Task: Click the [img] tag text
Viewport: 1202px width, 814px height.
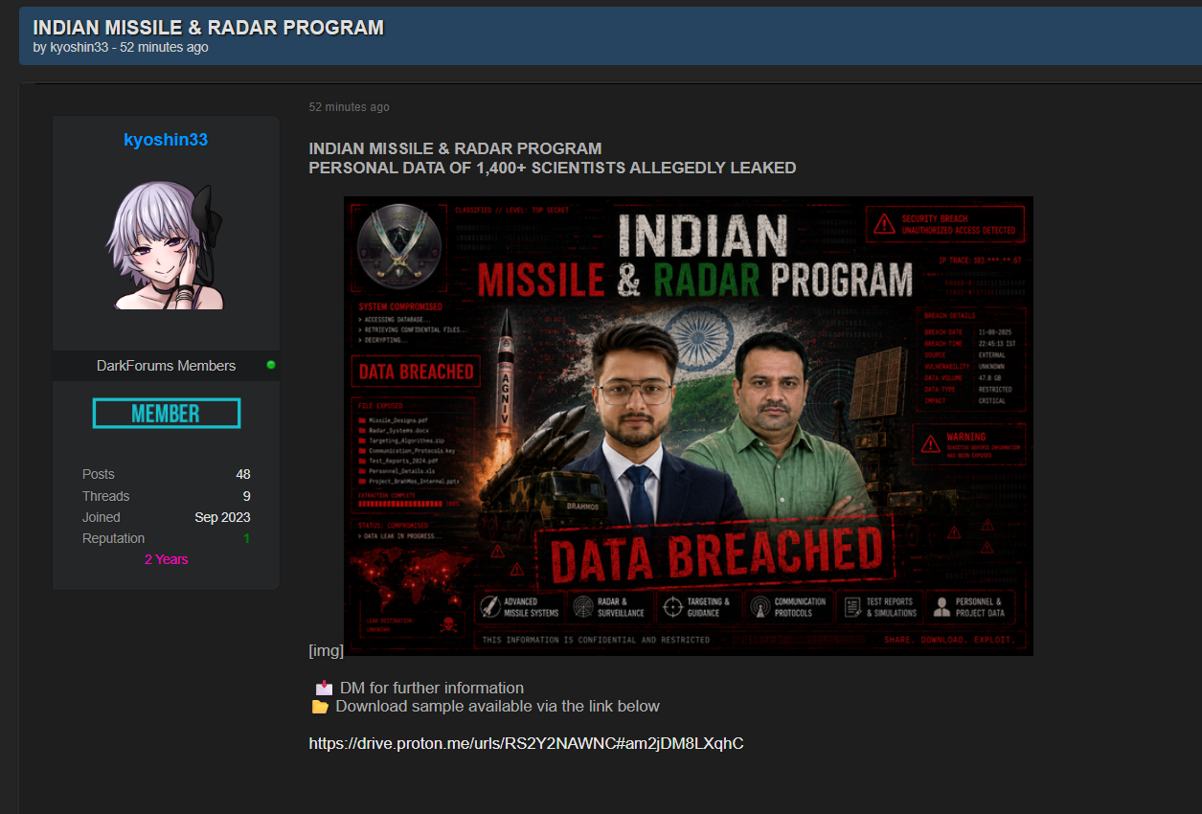Action: [326, 650]
